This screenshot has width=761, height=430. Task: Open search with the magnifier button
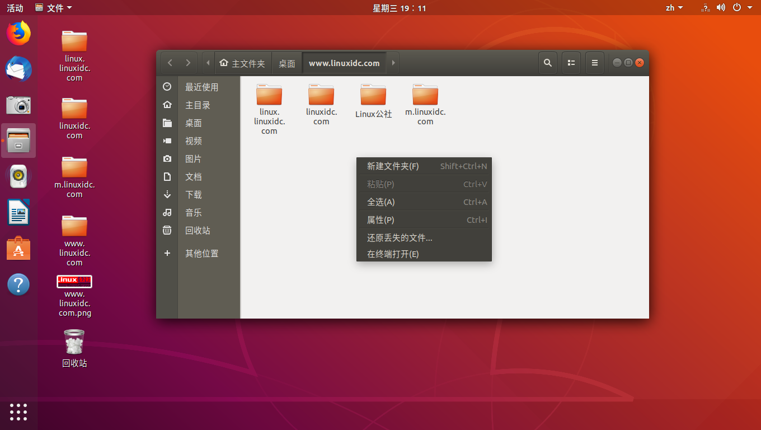(548, 63)
